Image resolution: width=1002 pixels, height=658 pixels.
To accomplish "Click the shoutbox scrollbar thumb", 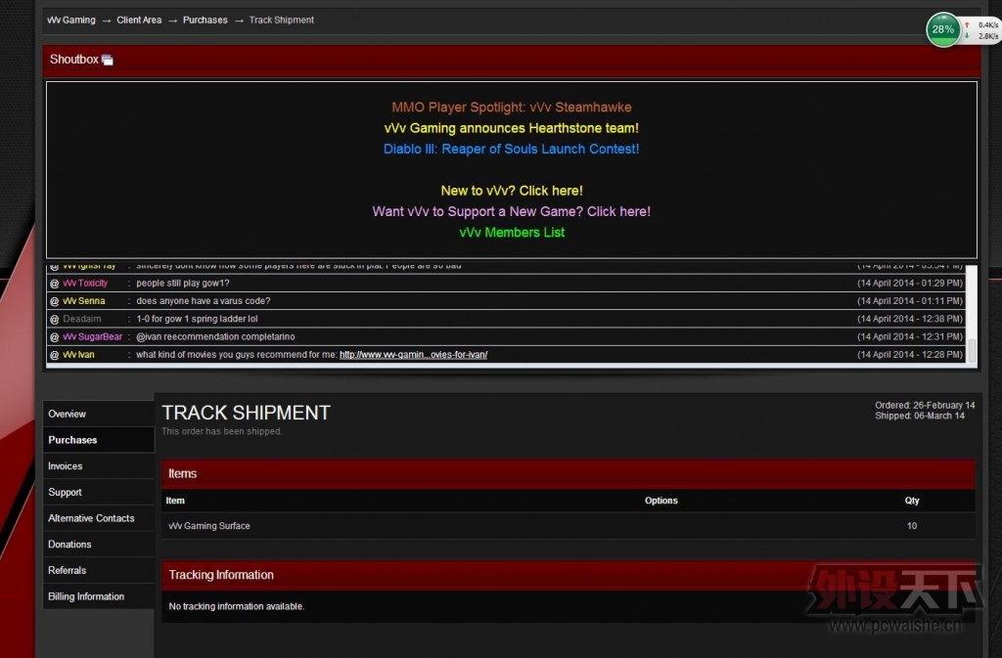I will click(x=972, y=350).
